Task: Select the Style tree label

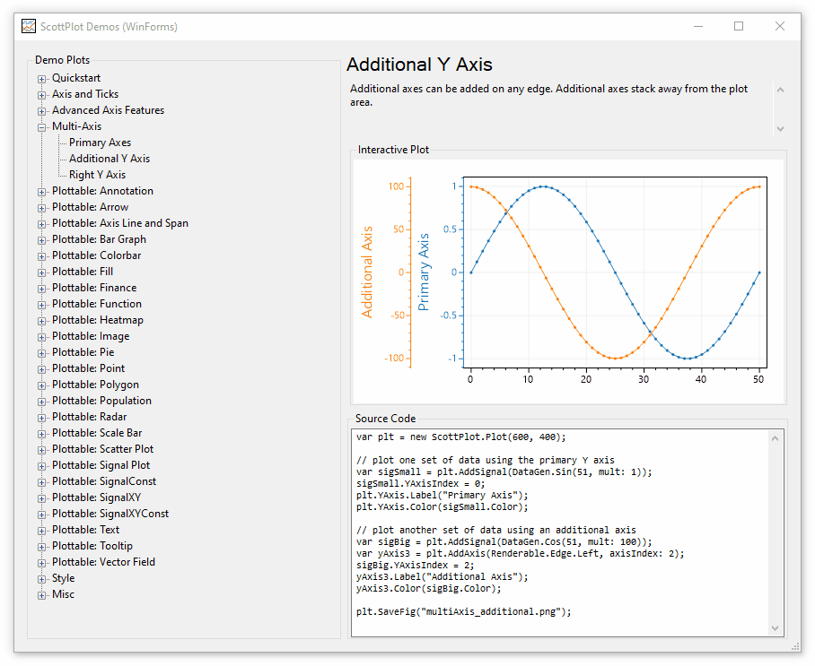Action: (63, 578)
